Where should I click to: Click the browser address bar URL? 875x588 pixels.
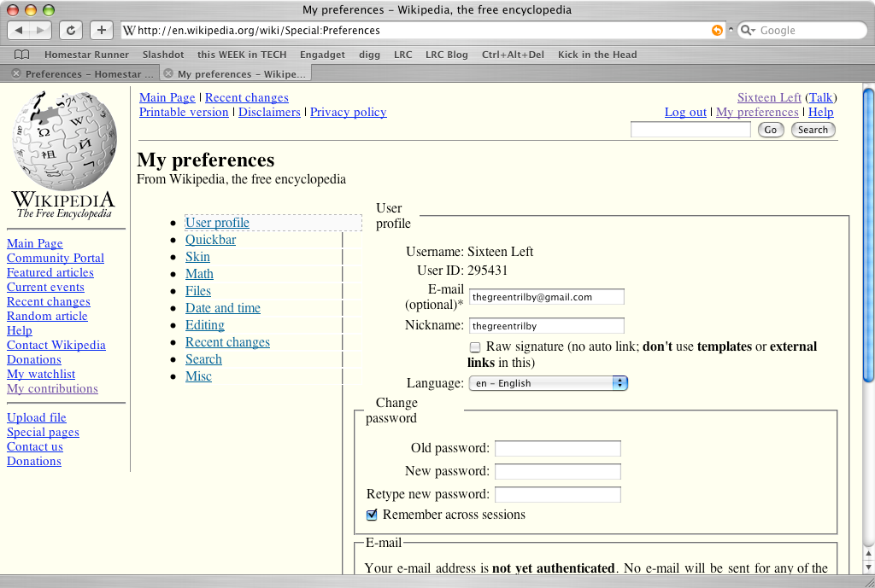[x=258, y=31]
